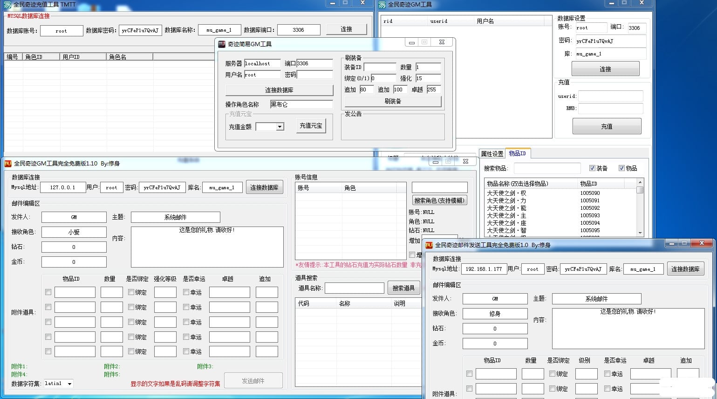Click Mysql地址 field showing 127.0.0.1

(x=63, y=187)
